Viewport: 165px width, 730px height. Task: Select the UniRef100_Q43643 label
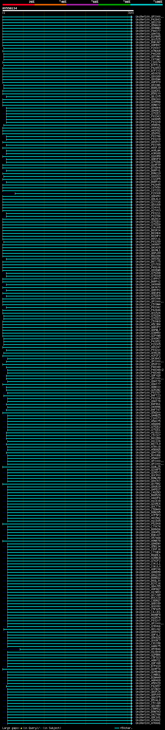[x=148, y=359]
